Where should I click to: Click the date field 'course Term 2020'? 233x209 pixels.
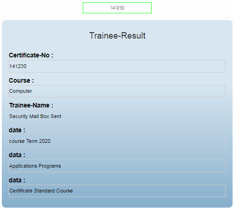pos(117,141)
